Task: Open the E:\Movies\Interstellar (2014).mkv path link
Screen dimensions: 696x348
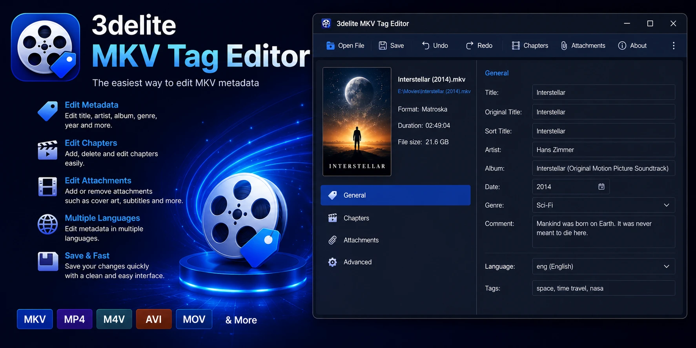Action: (434, 91)
